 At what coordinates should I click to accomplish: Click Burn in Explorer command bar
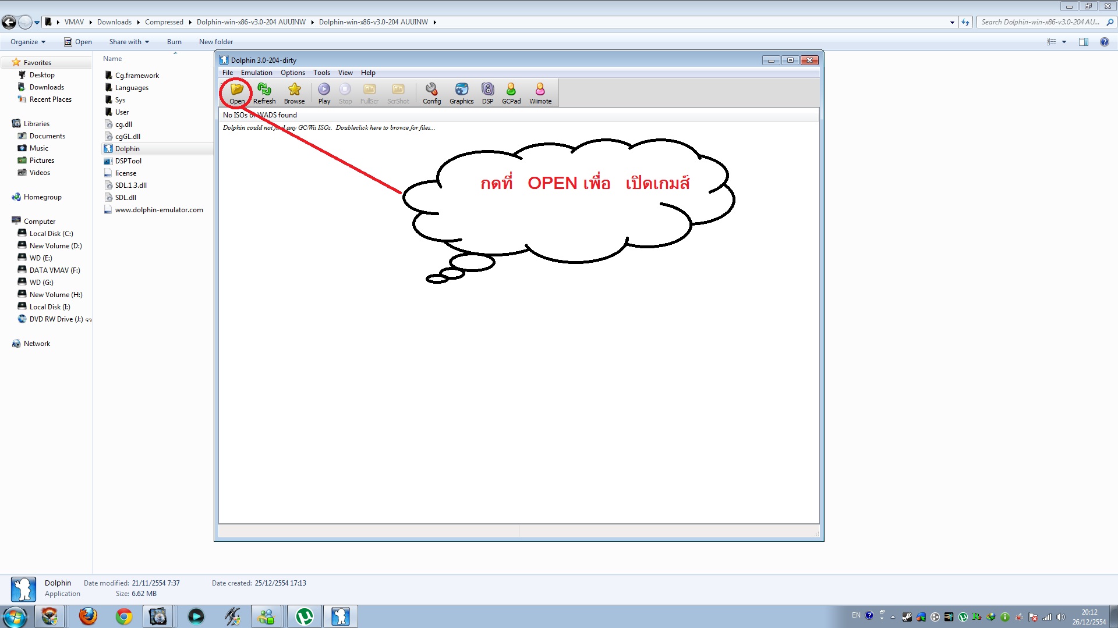[x=174, y=42]
